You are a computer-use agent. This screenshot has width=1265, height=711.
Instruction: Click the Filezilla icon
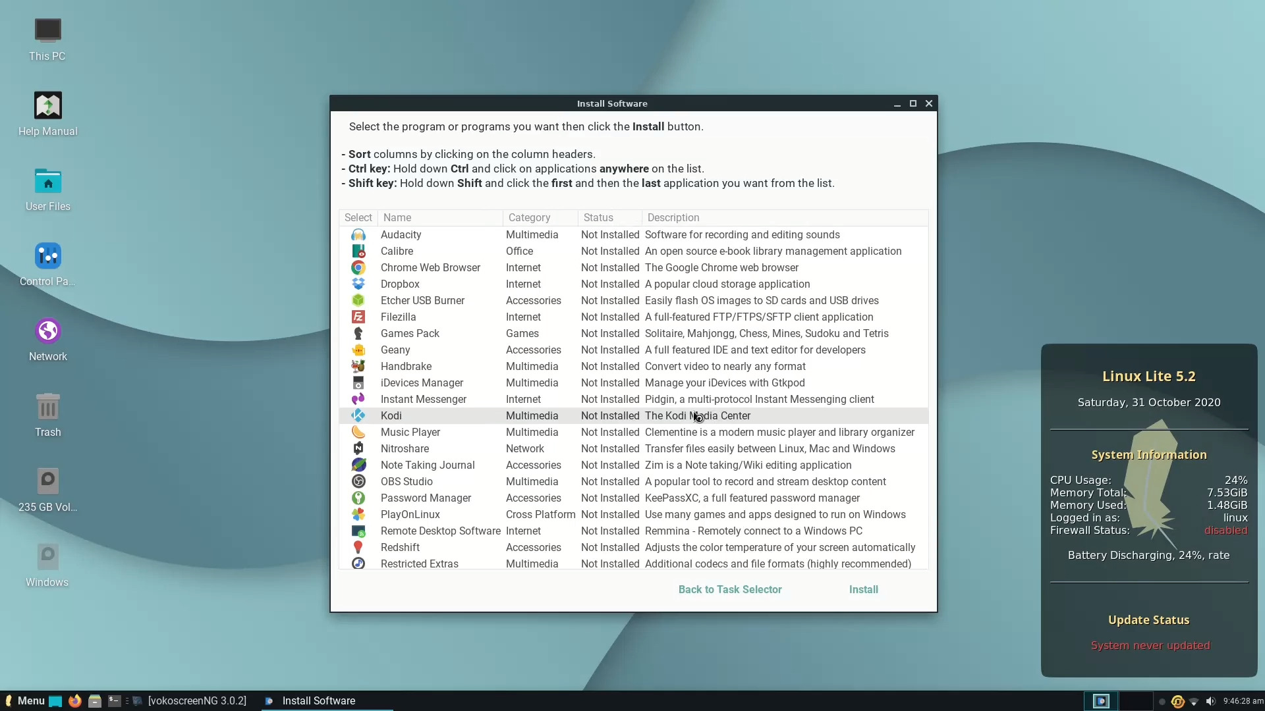point(358,317)
